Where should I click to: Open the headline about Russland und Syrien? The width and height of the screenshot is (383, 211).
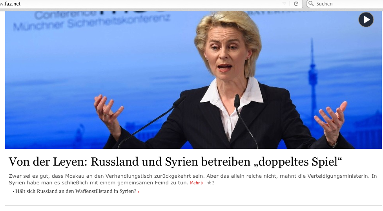(x=175, y=162)
